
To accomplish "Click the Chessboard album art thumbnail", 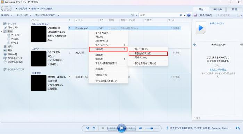I will pos(38,34).
